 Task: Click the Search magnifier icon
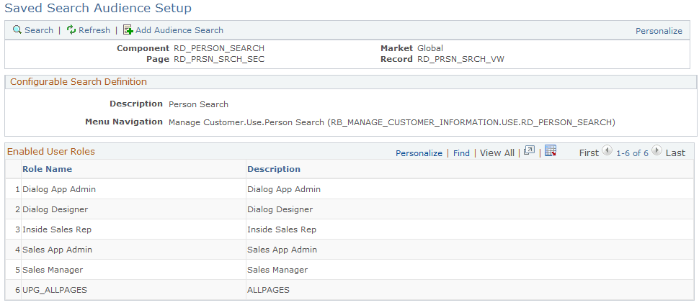tap(17, 29)
